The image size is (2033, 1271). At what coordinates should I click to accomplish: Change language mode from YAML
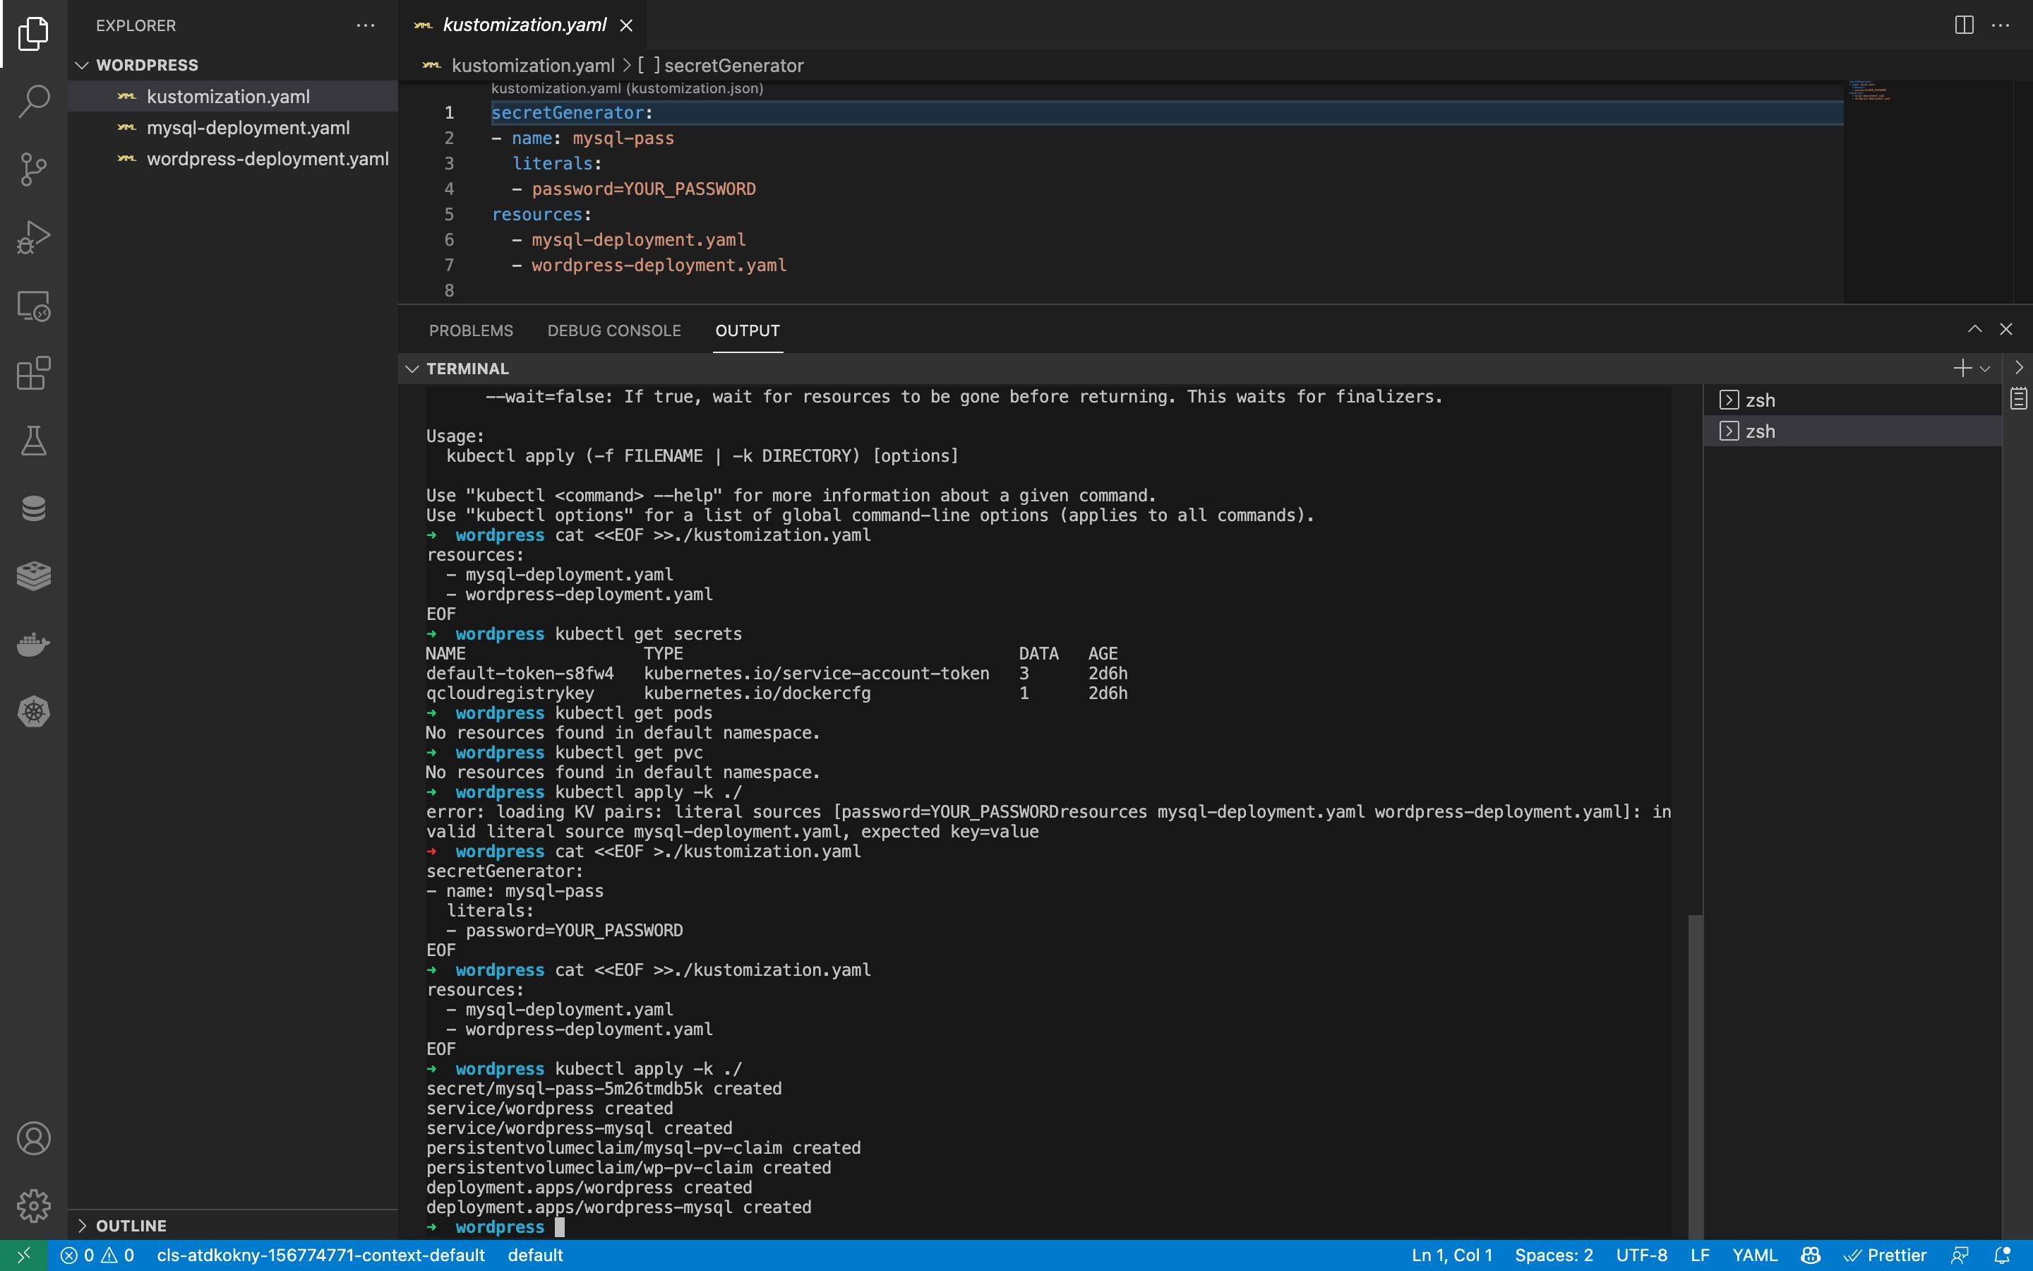(x=1754, y=1255)
